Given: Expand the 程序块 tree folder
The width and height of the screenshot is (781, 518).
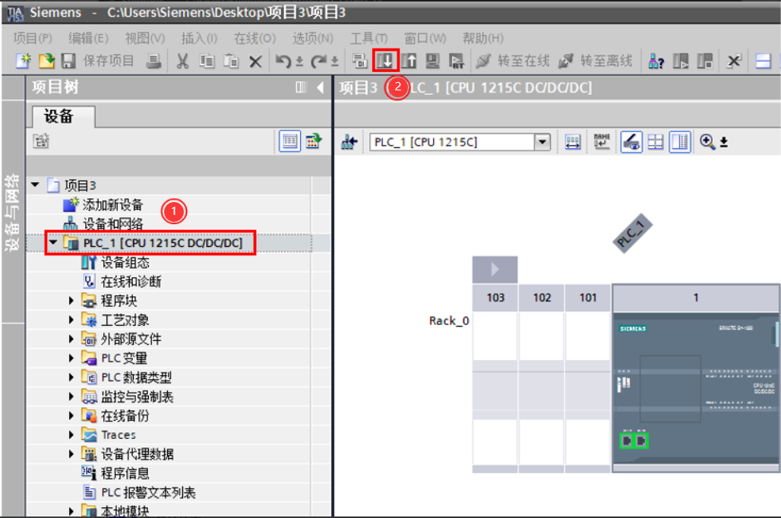Looking at the screenshot, I should click(x=72, y=301).
